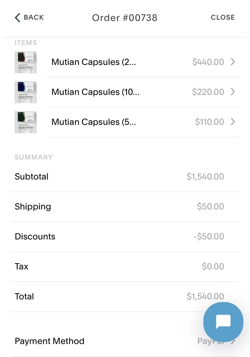Tap the Shipping $50.00 amount
Screen dimensions: 250x357
tap(210, 206)
